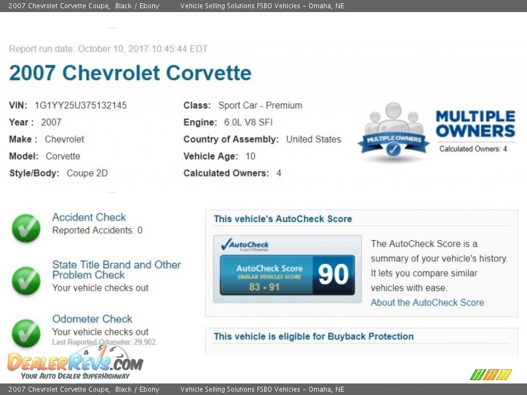
Task: Click Country of Assembly value United States
Action: [x=313, y=139]
